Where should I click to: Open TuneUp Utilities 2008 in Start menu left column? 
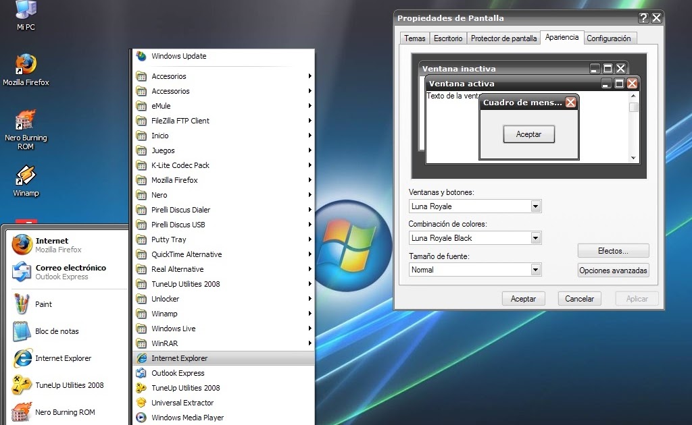point(68,385)
